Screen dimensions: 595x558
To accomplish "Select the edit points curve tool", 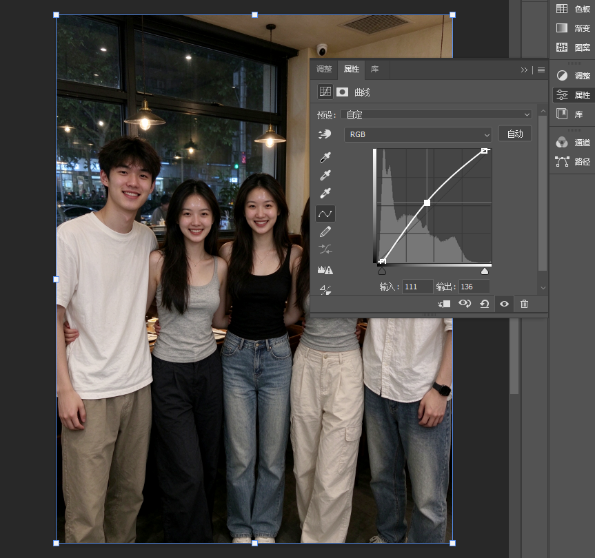I will (325, 214).
